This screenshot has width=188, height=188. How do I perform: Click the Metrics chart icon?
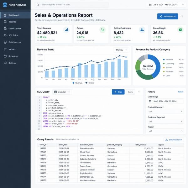click(5, 49)
